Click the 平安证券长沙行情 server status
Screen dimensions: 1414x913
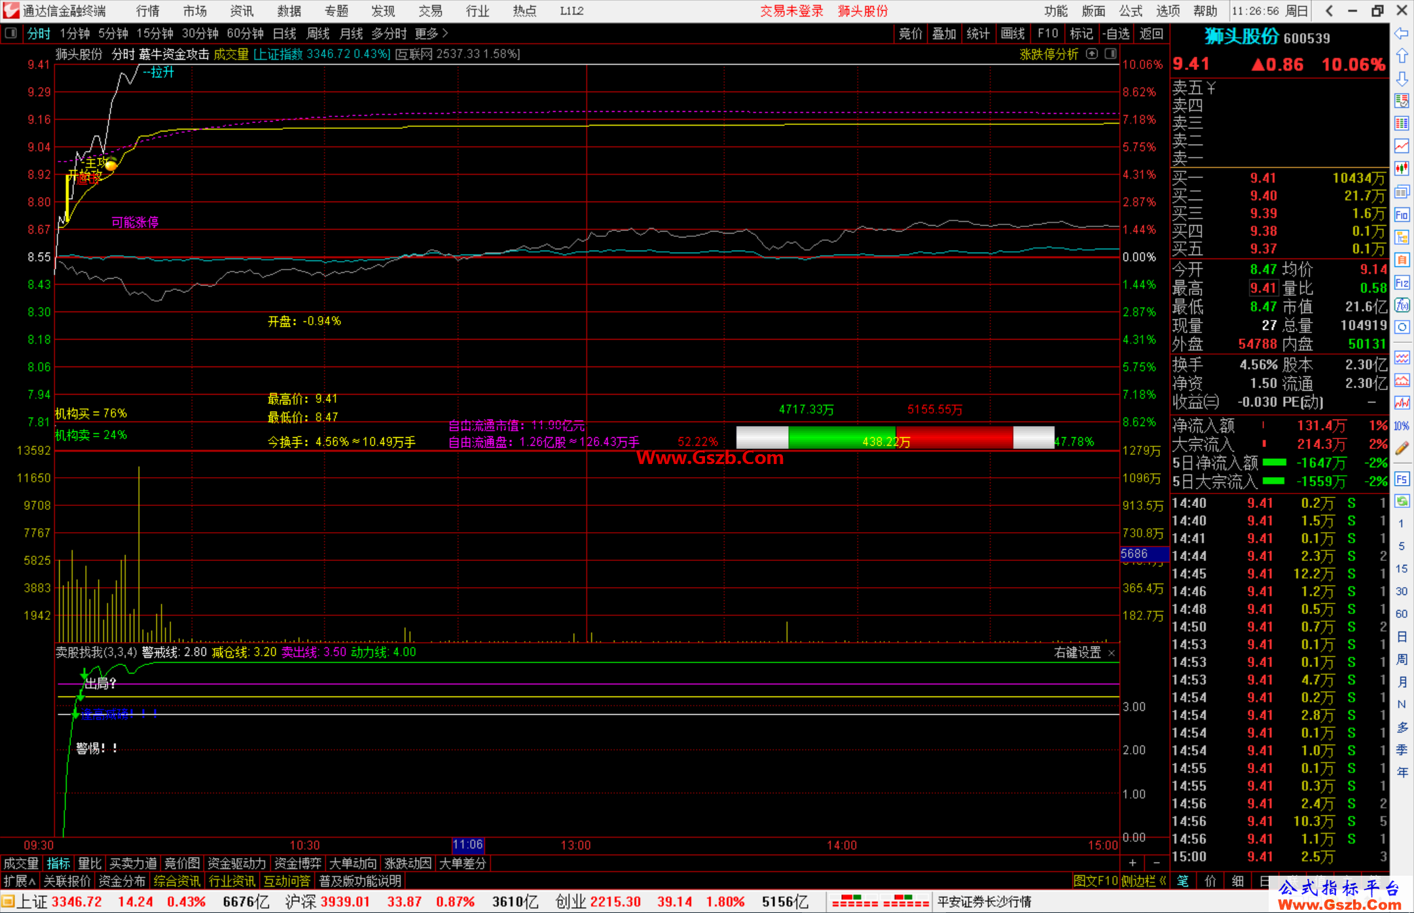[984, 902]
